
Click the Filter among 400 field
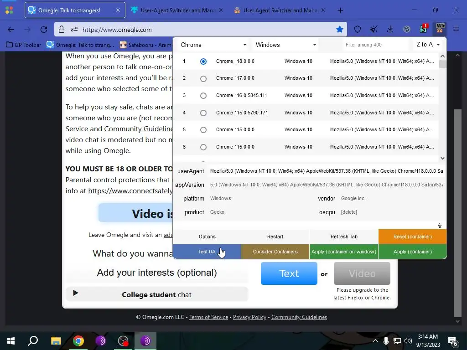pos(376,45)
